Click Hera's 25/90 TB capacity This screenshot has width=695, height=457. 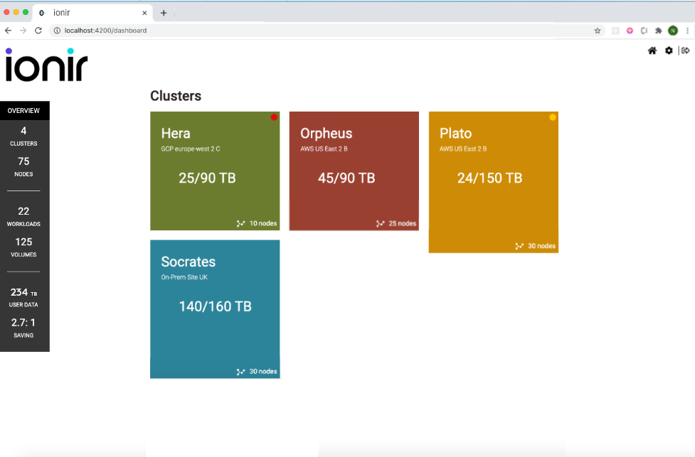207,178
